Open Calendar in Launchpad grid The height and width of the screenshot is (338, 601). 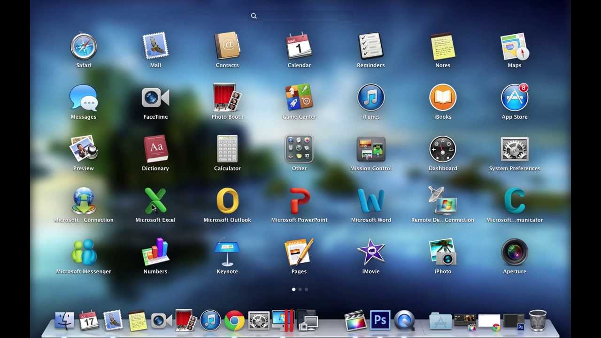point(299,46)
